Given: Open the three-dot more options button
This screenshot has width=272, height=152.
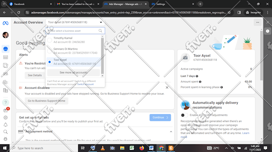Looking at the screenshot, I should 258,22.
